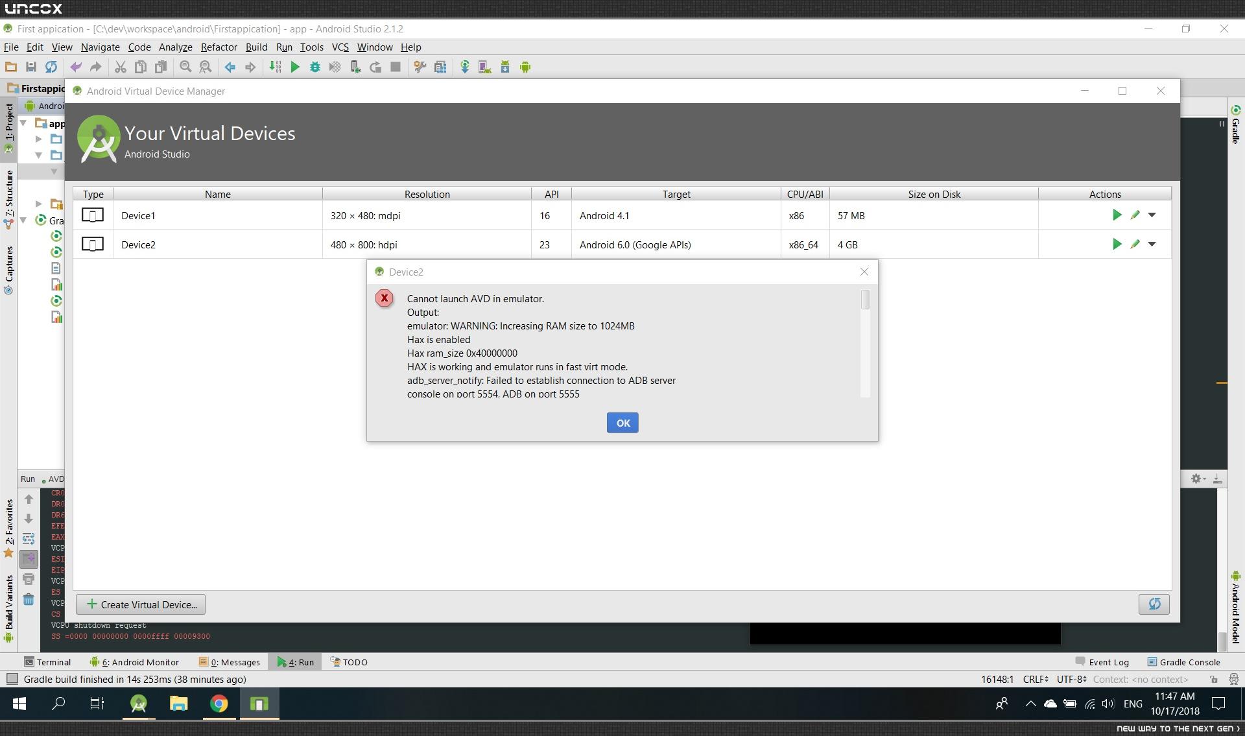Open the Build menu

[256, 47]
